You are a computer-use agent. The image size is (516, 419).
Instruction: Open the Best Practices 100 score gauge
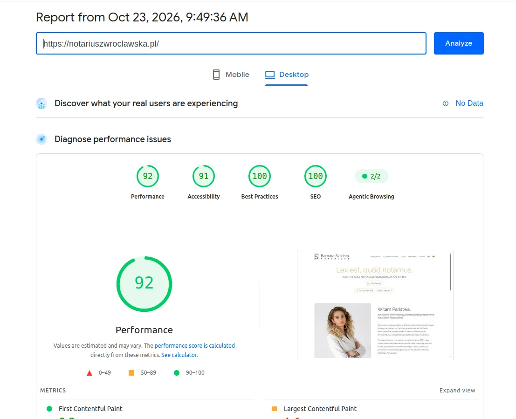259,176
